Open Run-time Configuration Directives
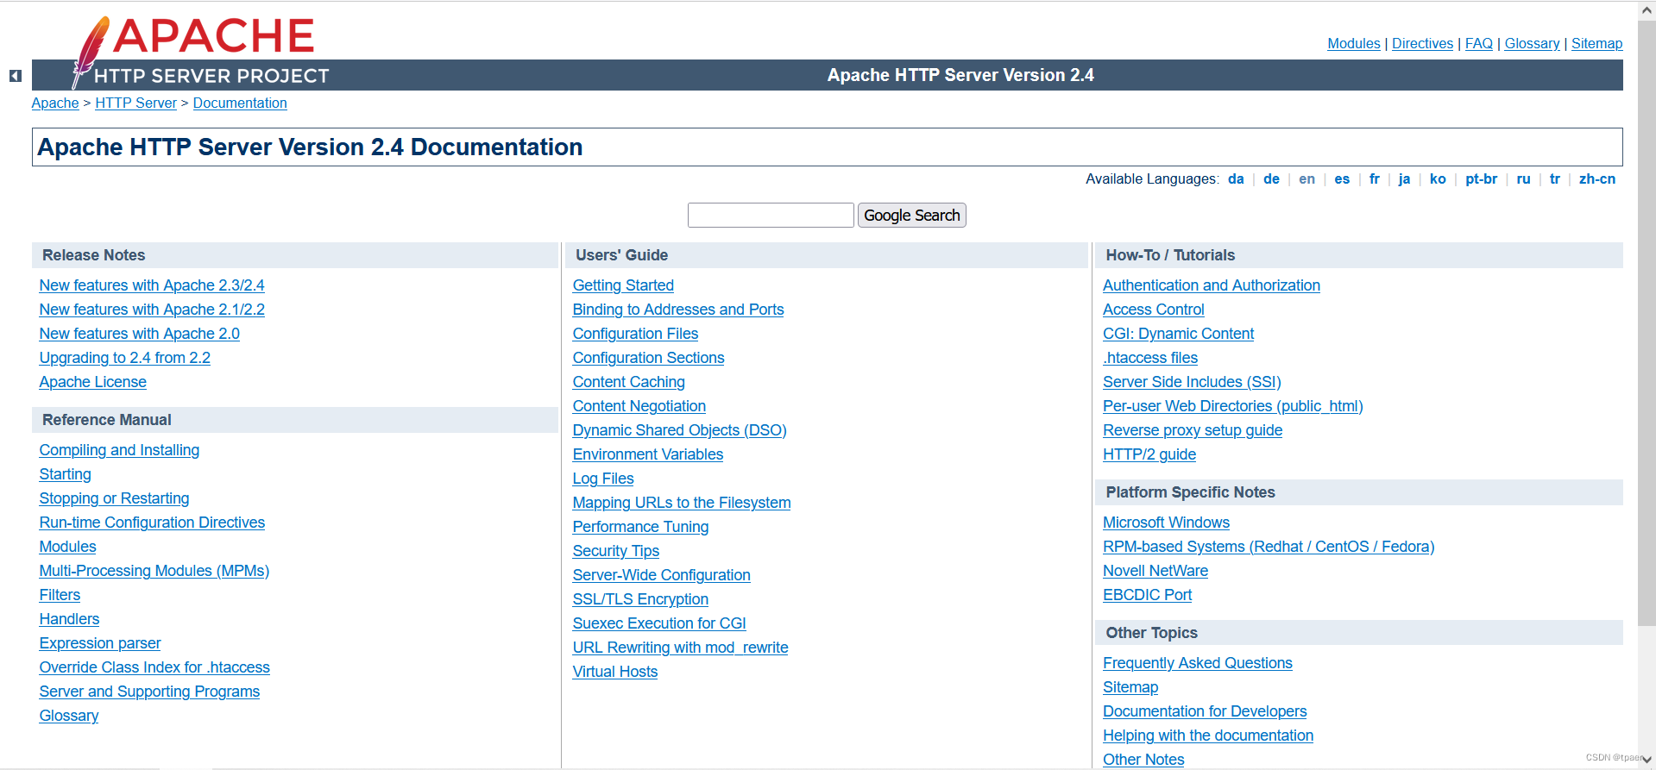The image size is (1656, 770). (152, 523)
